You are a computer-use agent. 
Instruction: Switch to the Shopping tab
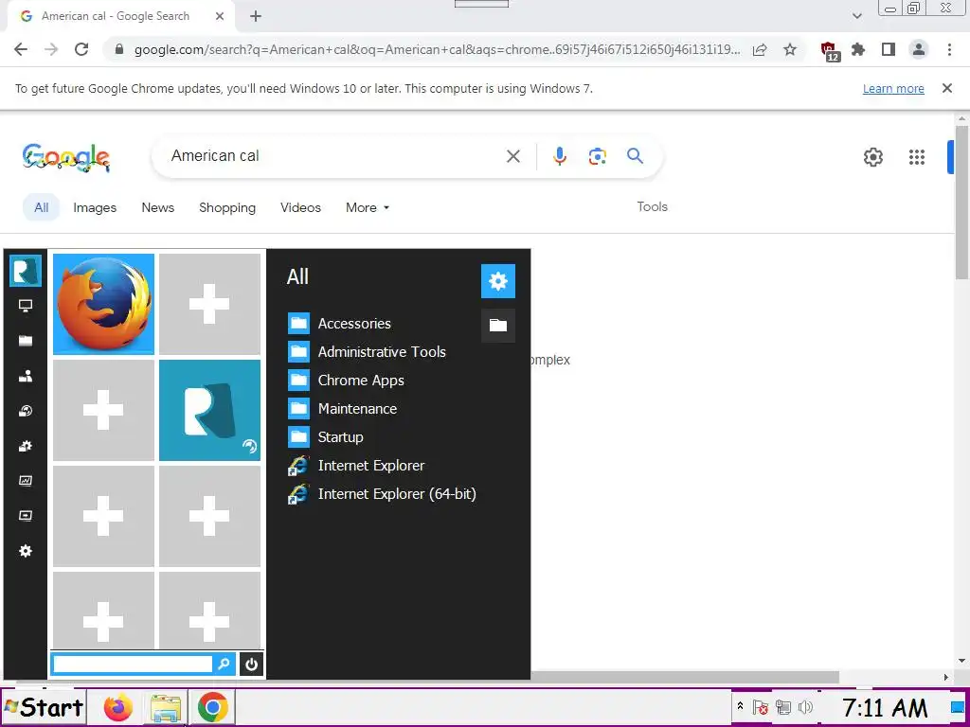(x=227, y=207)
